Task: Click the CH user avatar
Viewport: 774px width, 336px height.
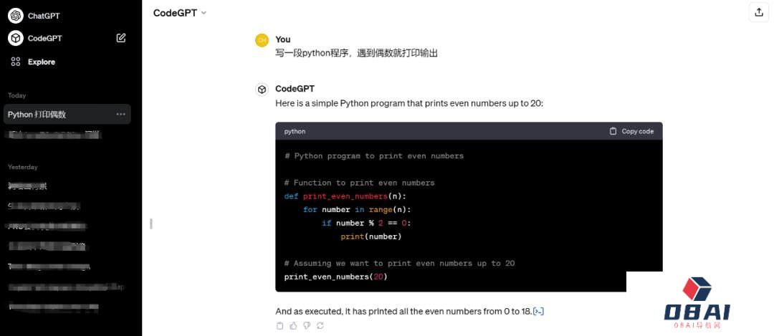Action: 262,40
